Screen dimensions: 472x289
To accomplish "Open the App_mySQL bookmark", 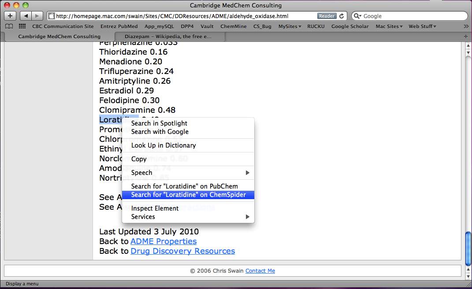I will pos(159,26).
